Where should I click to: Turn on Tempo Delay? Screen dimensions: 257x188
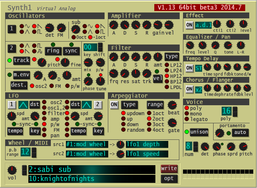click(x=189, y=68)
